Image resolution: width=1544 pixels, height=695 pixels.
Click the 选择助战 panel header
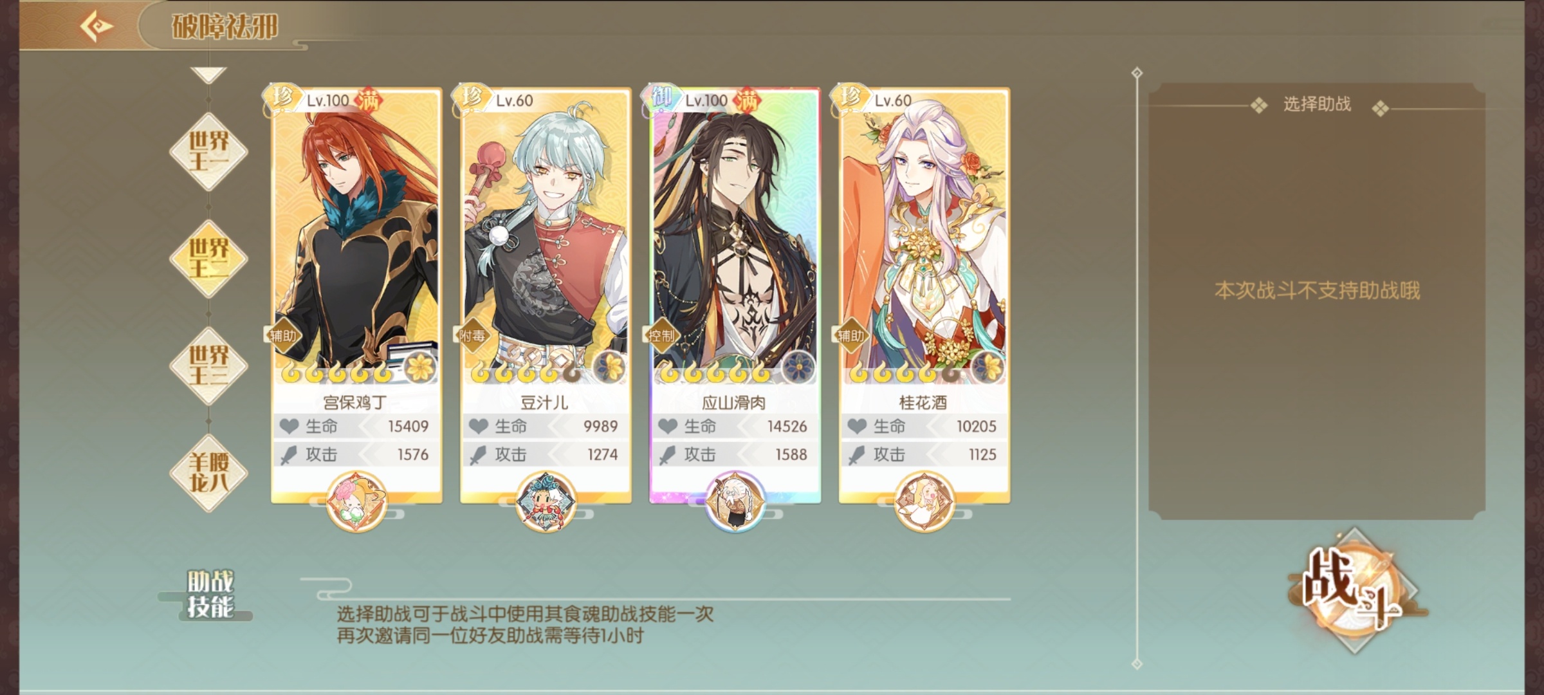point(1317,104)
